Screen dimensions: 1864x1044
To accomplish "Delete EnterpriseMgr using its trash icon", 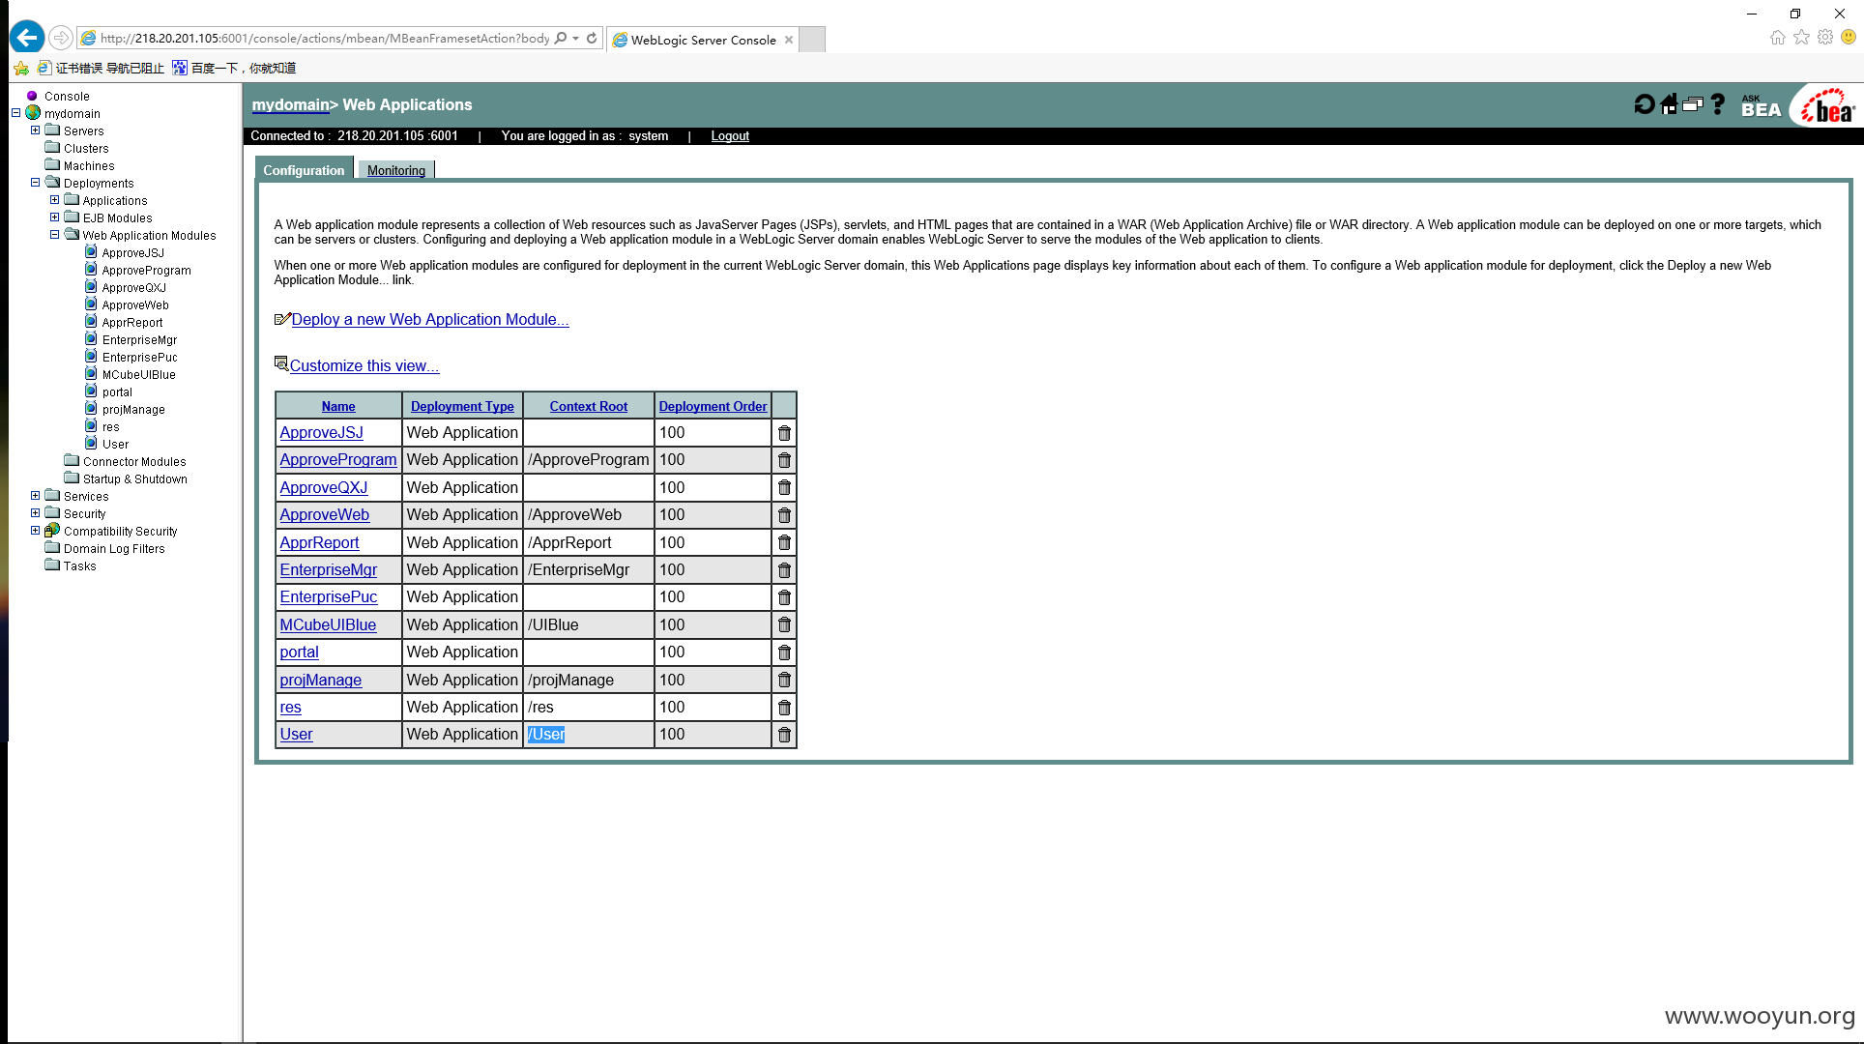I will click(784, 570).
